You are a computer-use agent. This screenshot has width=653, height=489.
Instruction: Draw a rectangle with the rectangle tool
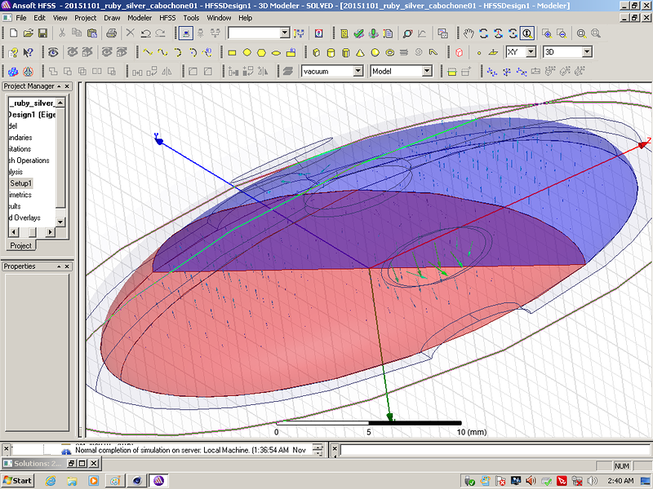click(232, 52)
